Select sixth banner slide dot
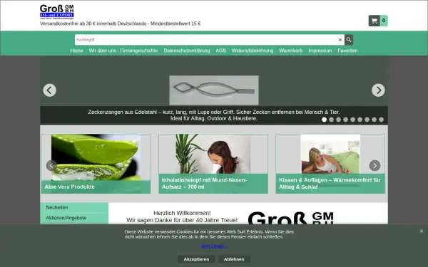Viewport: 428px width, 267px height. 360,120
